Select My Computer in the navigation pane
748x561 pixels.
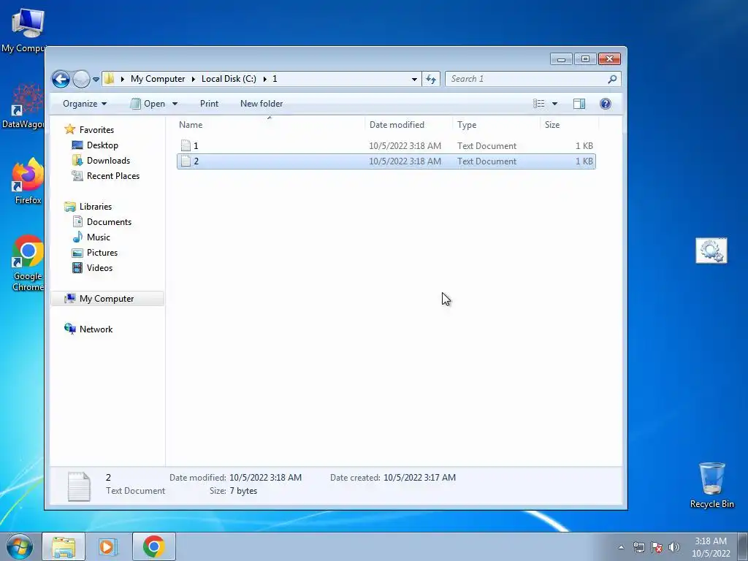click(x=107, y=299)
